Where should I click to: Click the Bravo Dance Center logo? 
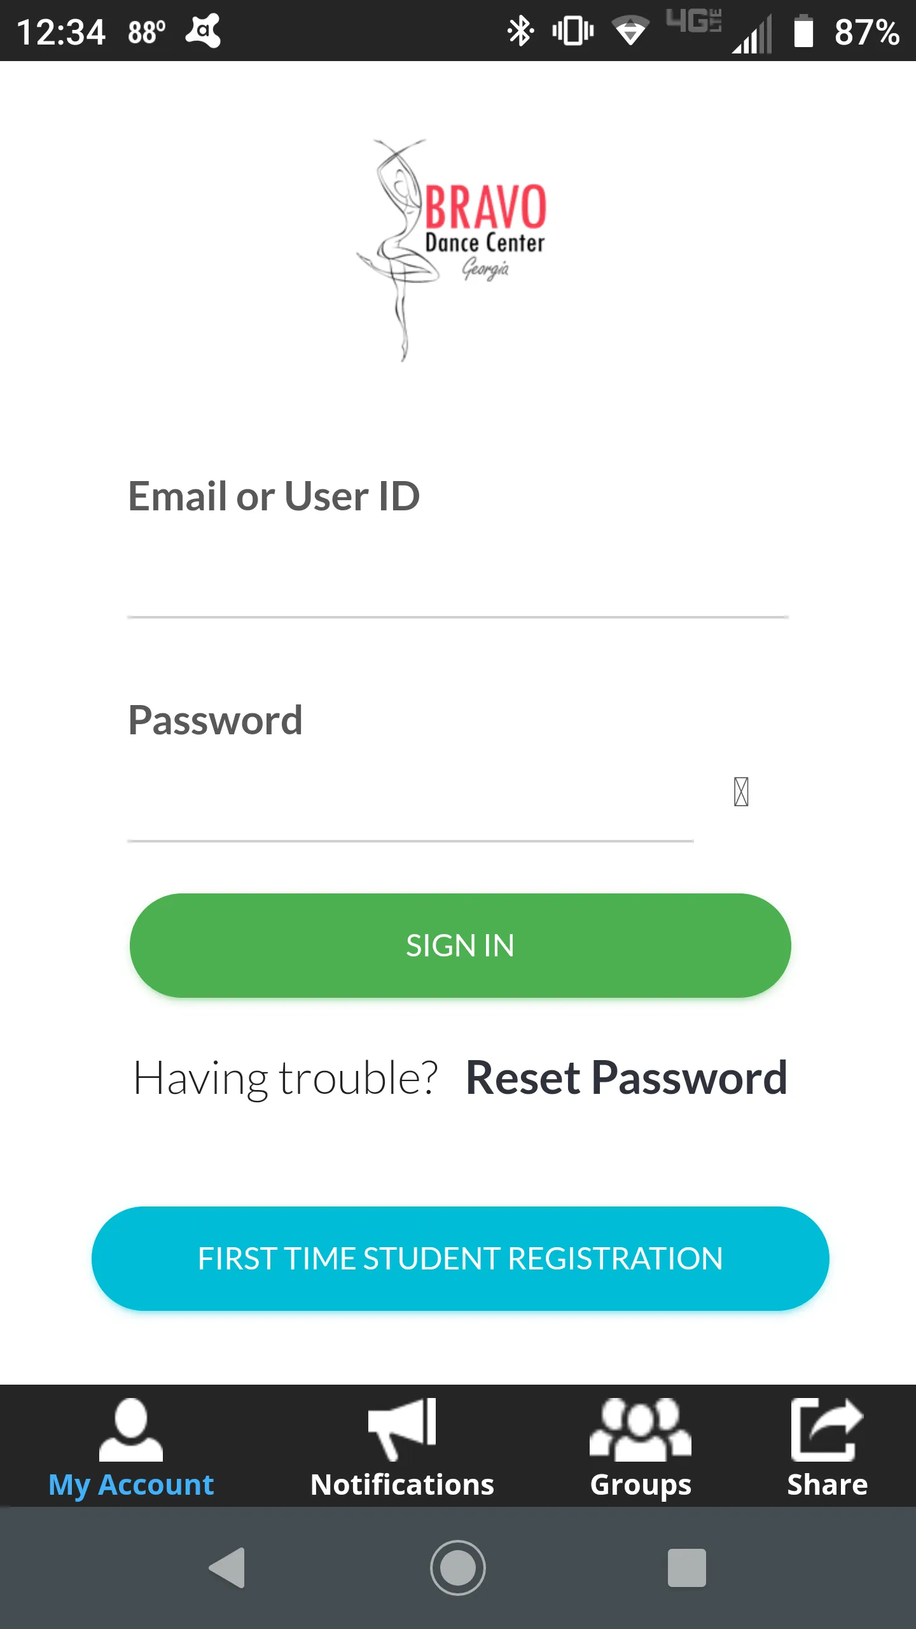[452, 250]
